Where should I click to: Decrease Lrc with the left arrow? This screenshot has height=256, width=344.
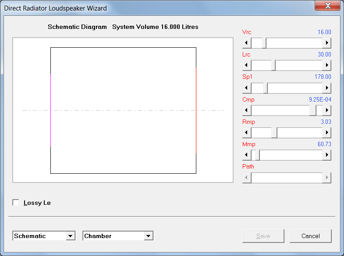(247, 65)
